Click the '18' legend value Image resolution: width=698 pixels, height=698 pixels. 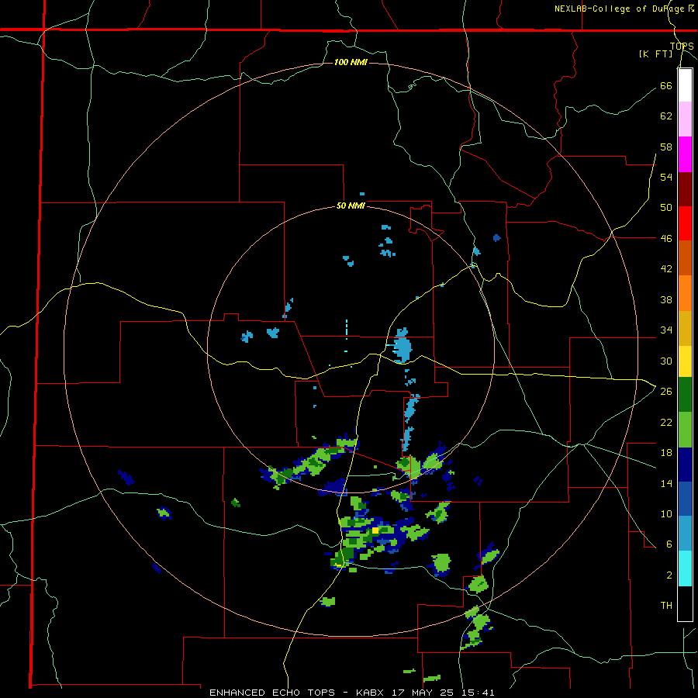(x=666, y=453)
